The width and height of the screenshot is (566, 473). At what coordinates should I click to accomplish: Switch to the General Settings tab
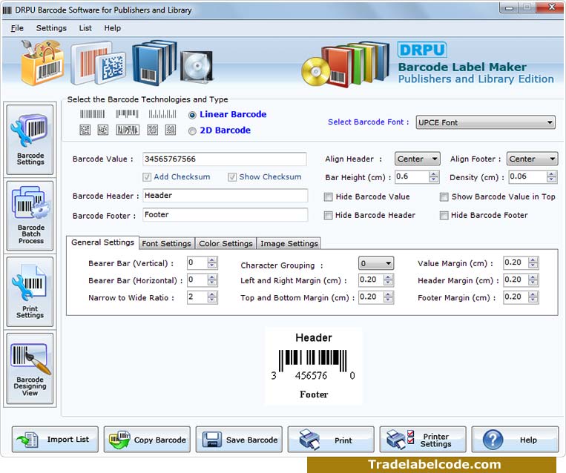pos(102,242)
